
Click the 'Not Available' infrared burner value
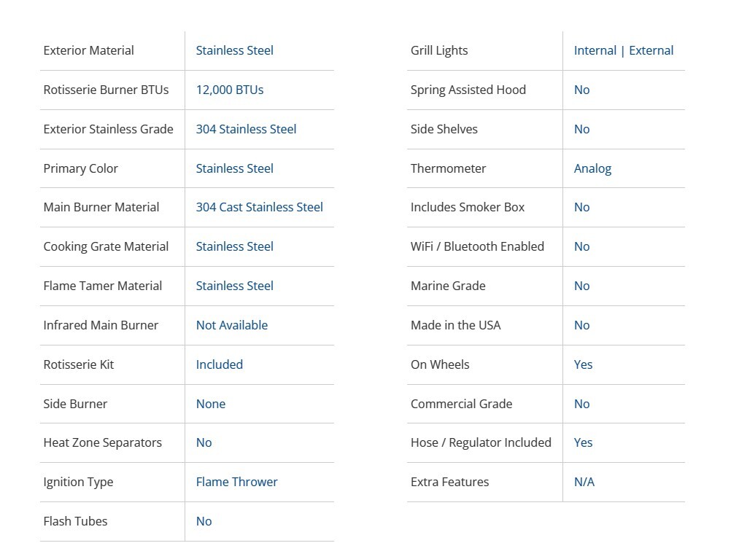[231, 325]
